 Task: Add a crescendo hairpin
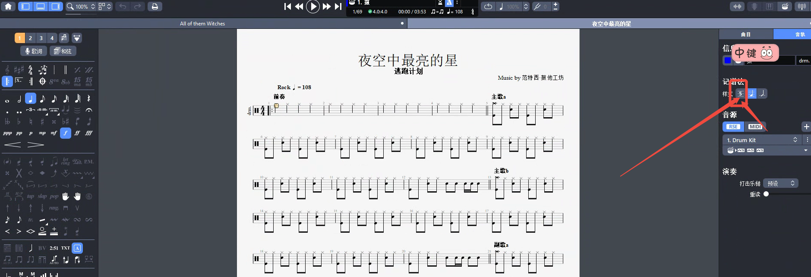(13, 145)
